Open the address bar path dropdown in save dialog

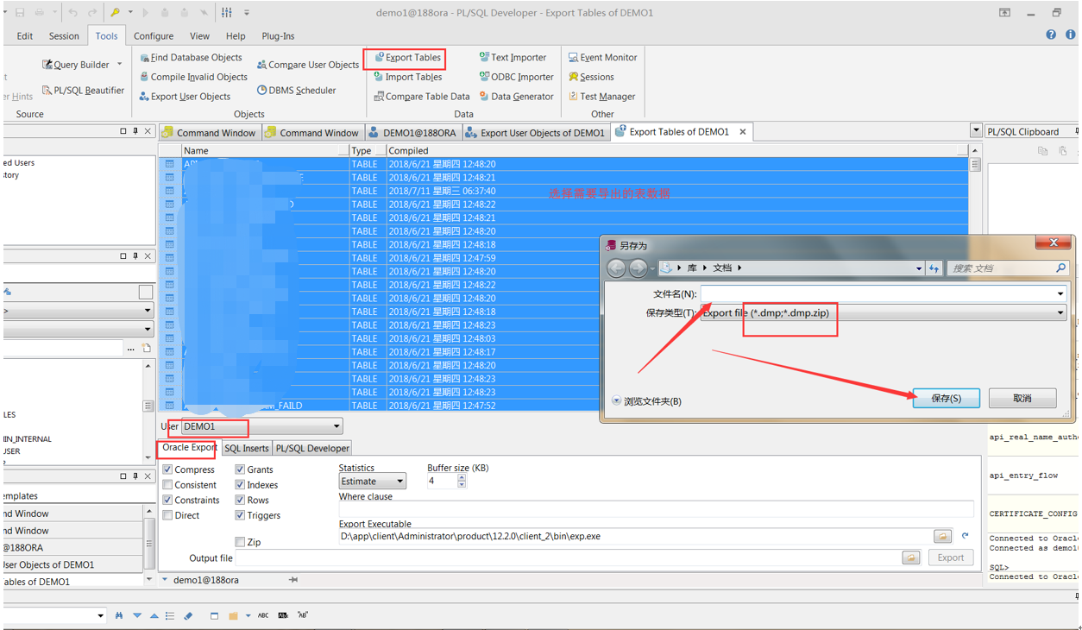[x=918, y=268]
